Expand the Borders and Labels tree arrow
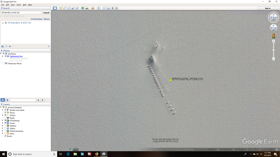 point(3,110)
